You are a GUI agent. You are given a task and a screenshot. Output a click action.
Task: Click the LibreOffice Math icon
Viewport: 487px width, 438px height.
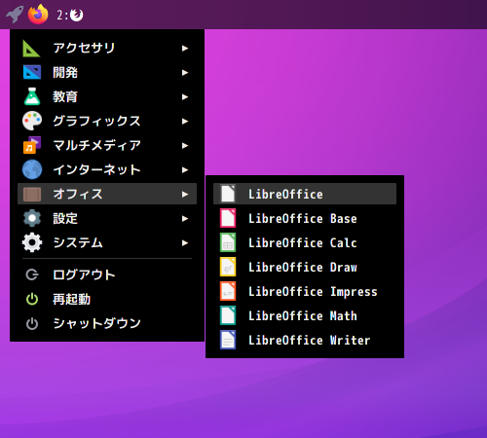[x=228, y=315]
